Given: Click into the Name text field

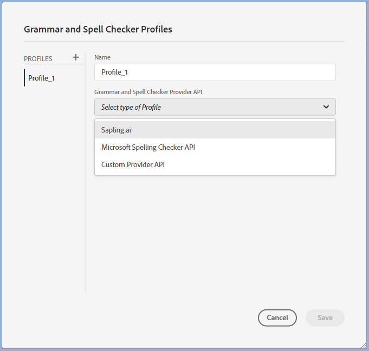Looking at the screenshot, I should [x=215, y=72].
